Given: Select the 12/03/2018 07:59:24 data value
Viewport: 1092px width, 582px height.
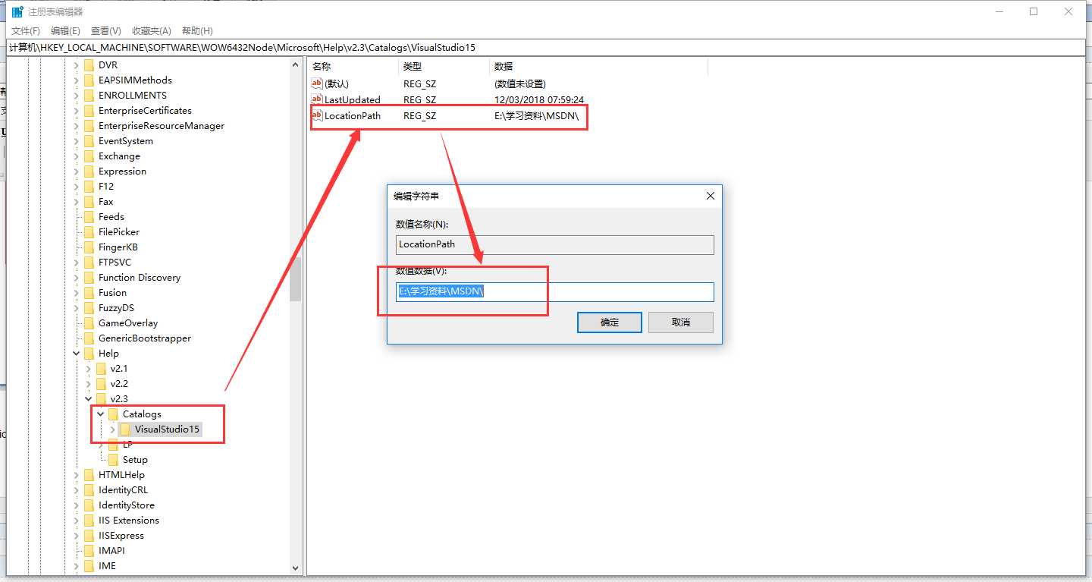Looking at the screenshot, I should coord(538,99).
